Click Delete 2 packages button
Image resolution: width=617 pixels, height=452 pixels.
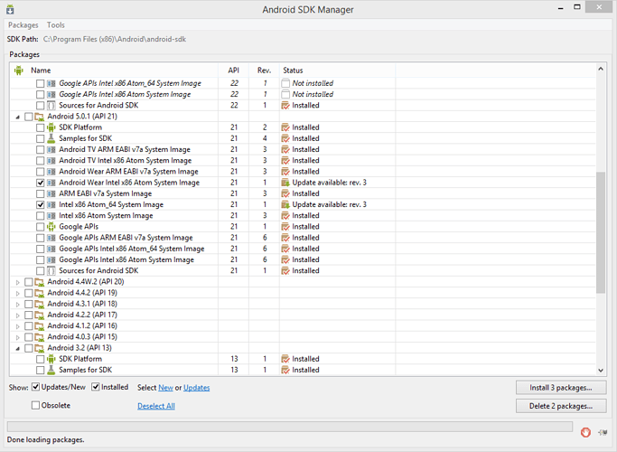point(561,406)
